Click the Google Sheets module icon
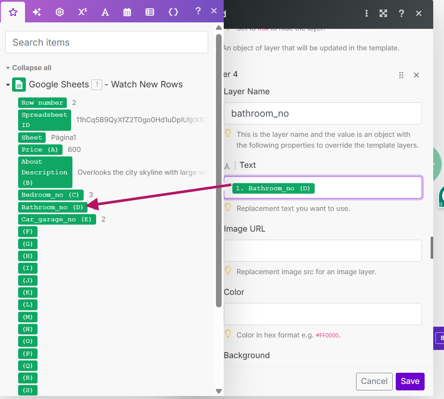 click(19, 84)
